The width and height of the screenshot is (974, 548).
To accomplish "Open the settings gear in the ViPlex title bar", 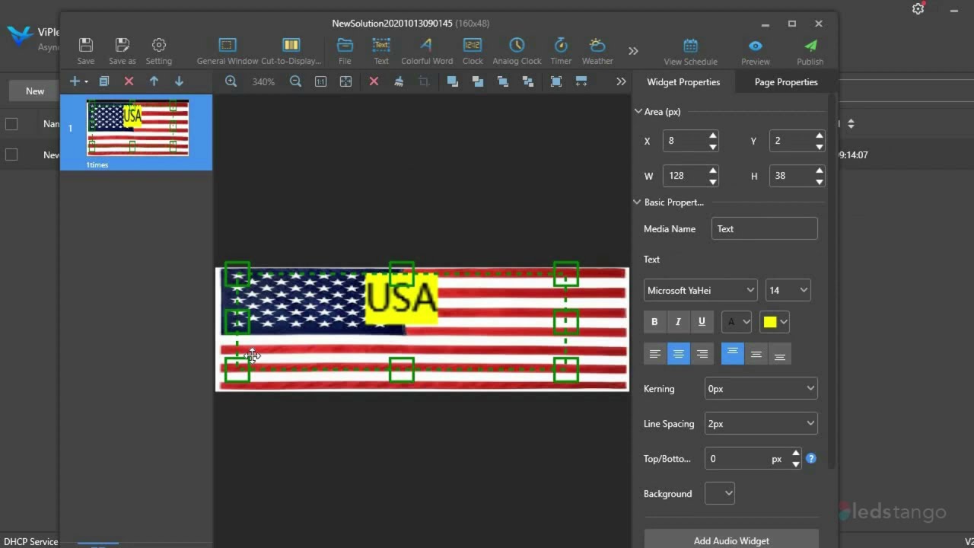I will click(918, 9).
